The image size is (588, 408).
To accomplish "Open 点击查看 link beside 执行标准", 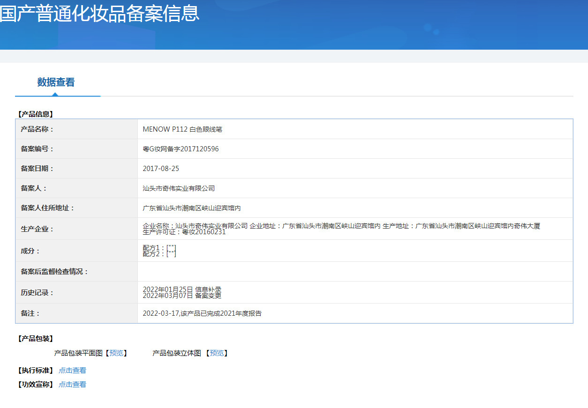I will click(72, 371).
